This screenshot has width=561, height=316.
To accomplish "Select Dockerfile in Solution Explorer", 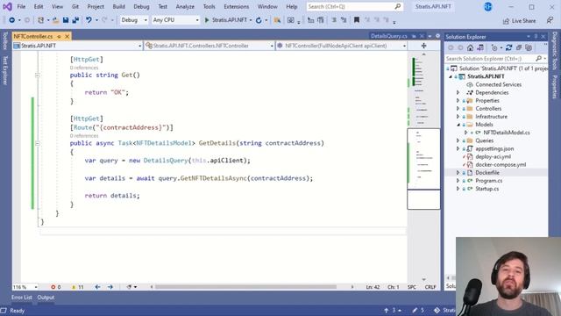I will [x=487, y=173].
